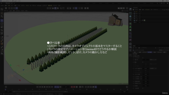The width and height of the screenshot is (169, 95).
Task: Expand the ヌル.3 object hierarchy
Action: tap(133, 13)
